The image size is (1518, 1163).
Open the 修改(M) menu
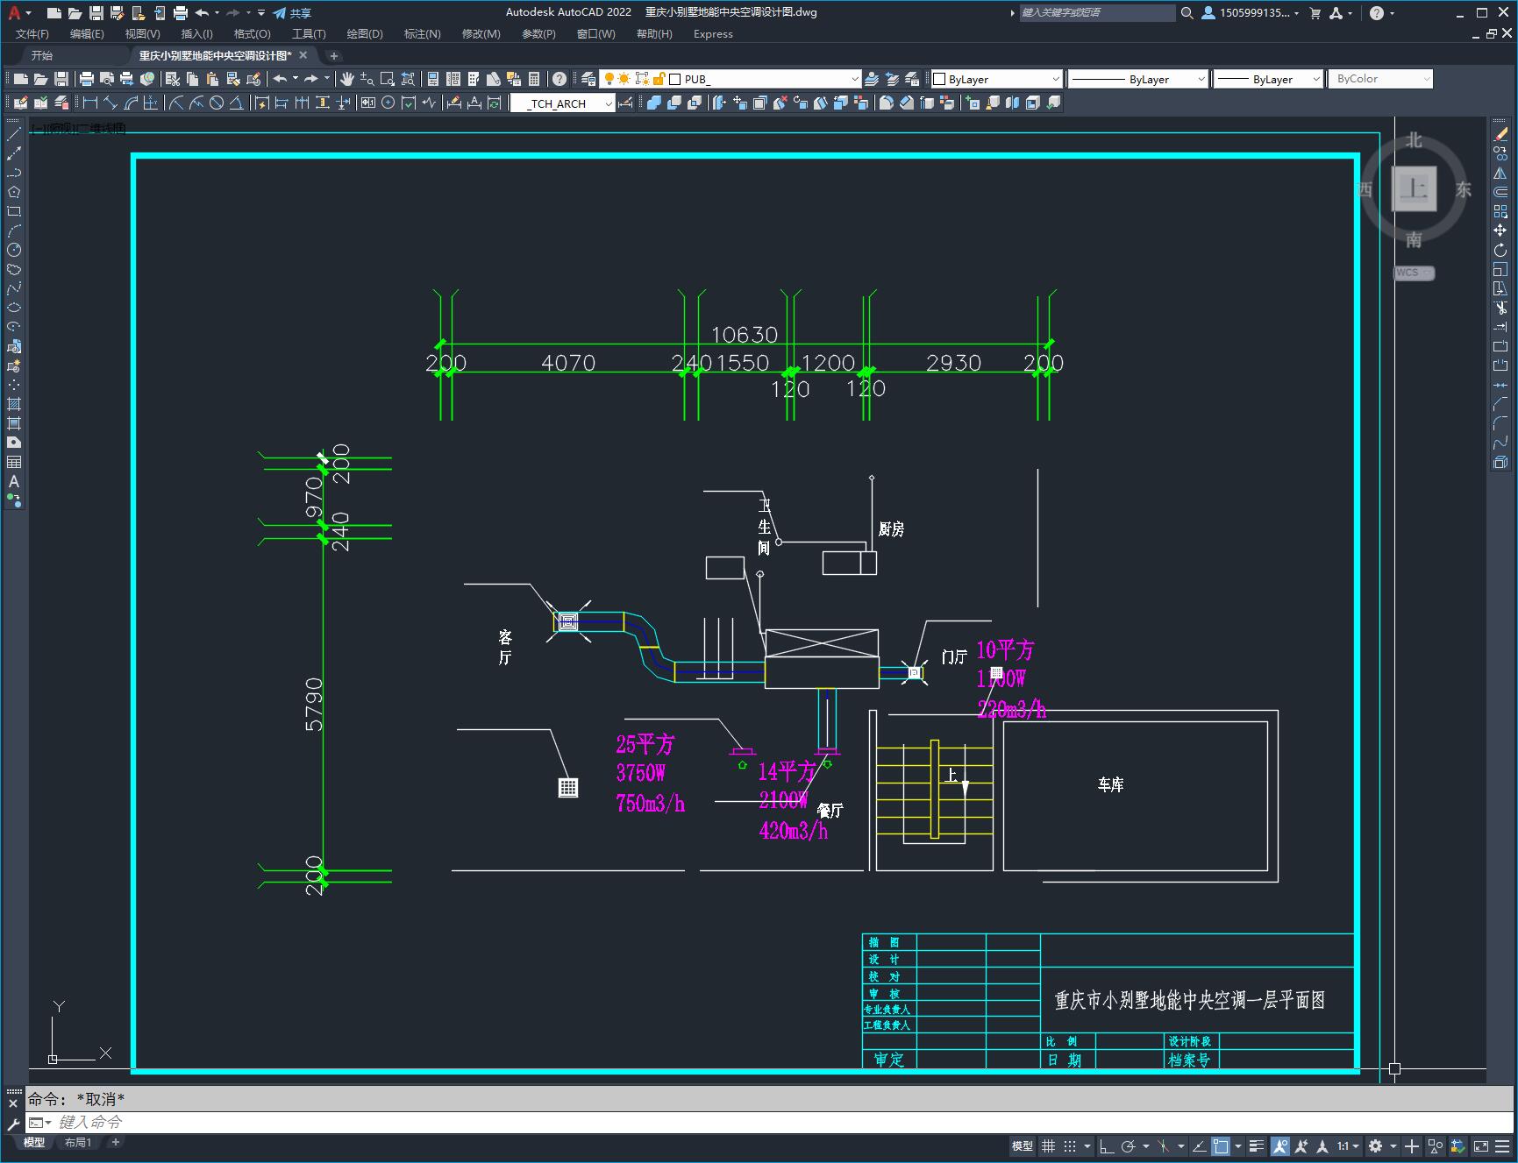[481, 34]
